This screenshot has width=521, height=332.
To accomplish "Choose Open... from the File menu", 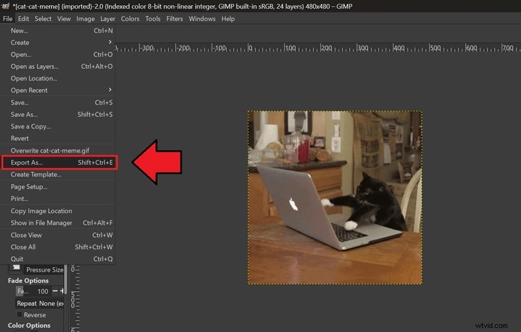I will (58, 55).
